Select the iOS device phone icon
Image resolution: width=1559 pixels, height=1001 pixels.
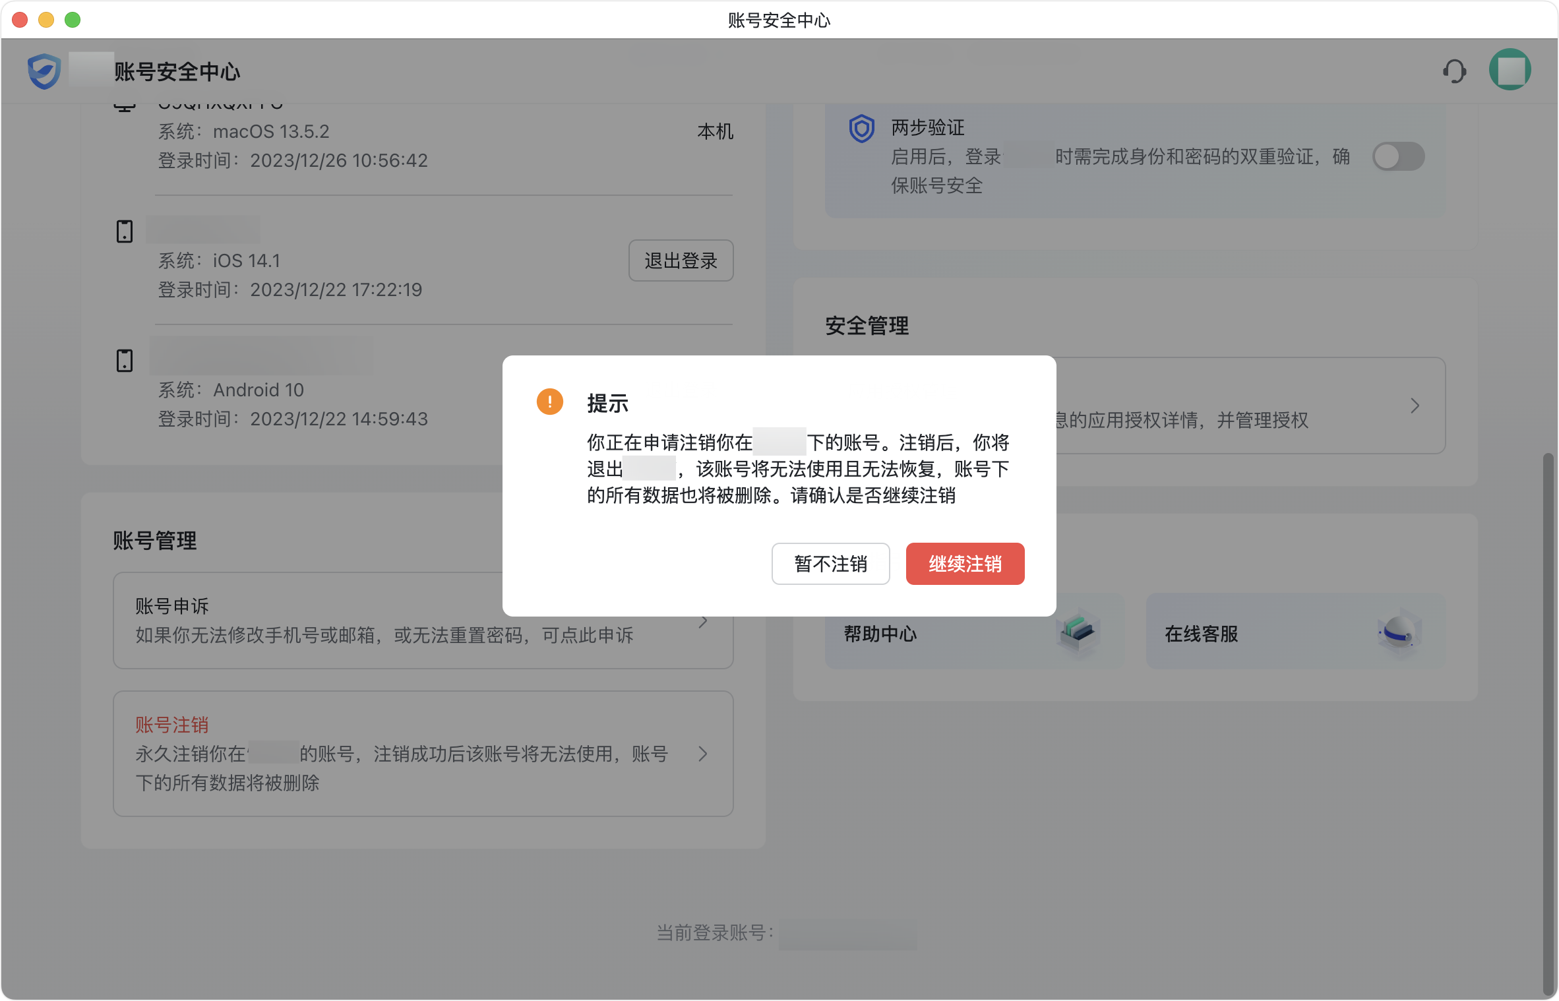pyautogui.click(x=124, y=231)
